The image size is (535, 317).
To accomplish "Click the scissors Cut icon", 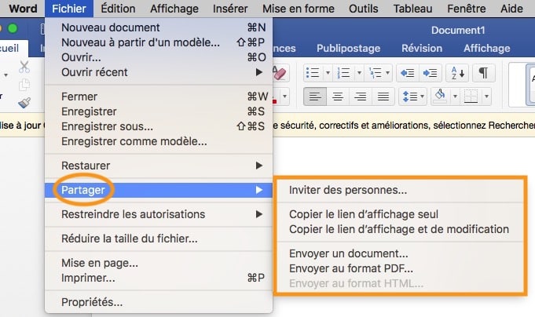I will click(24, 67).
